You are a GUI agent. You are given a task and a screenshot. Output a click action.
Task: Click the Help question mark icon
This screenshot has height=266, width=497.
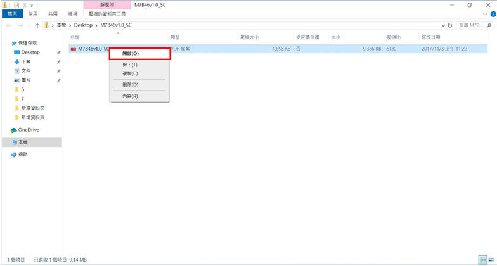(492, 13)
